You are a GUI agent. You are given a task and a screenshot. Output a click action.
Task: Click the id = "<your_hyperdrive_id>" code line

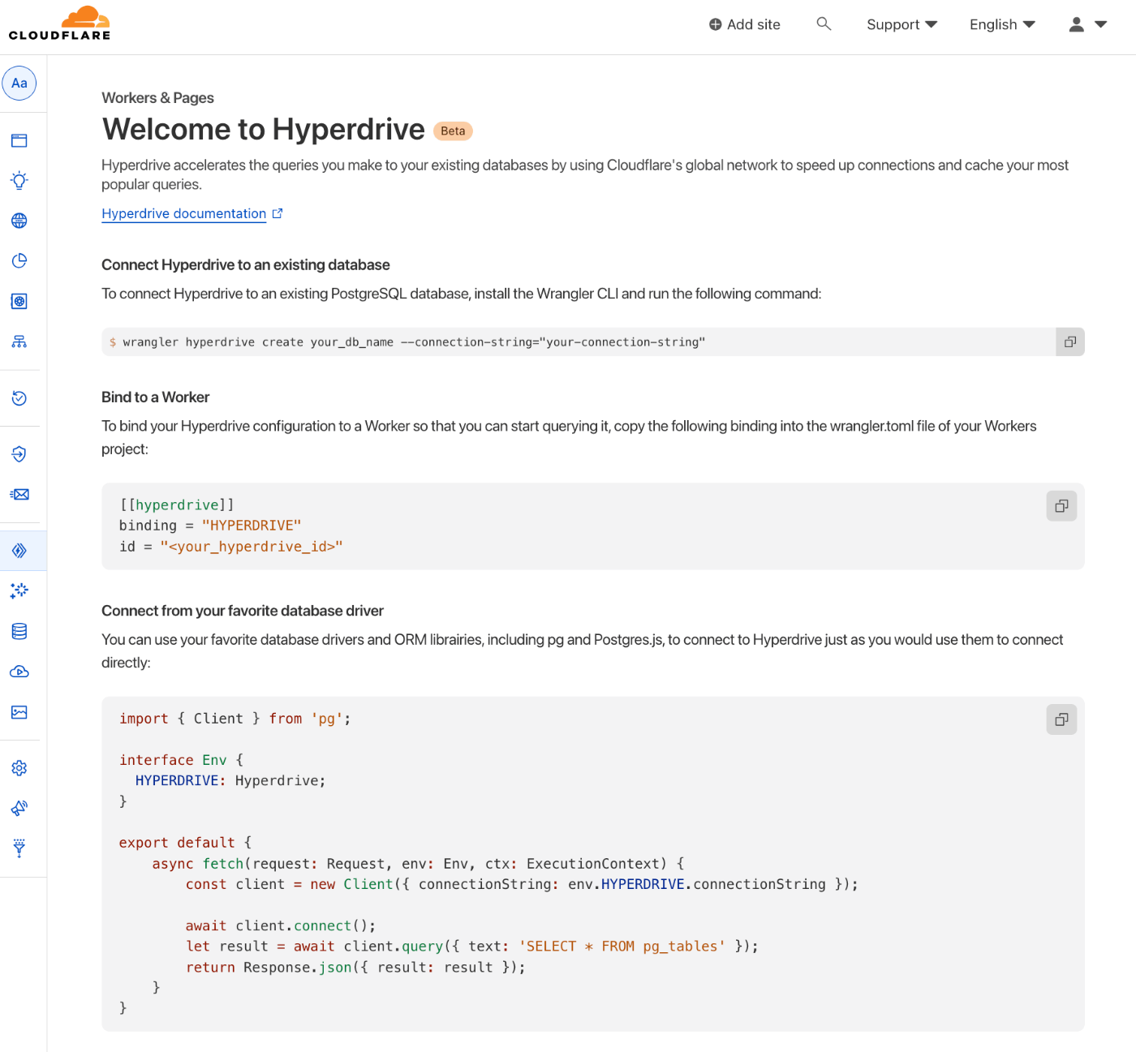coord(230,547)
